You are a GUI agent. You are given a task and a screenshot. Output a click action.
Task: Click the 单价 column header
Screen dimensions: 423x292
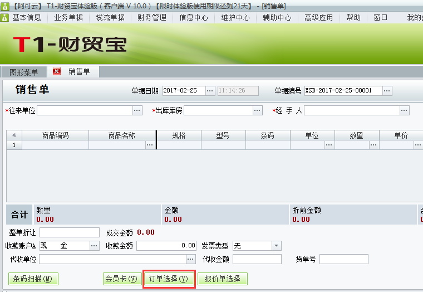click(x=401, y=135)
